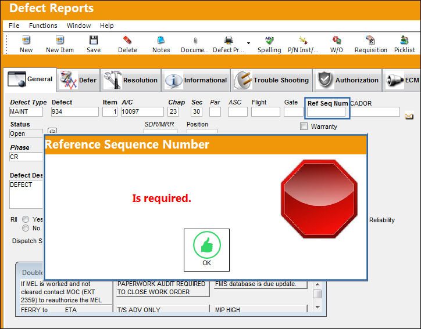
Task: Switch to the Trouble Shooting tab
Action: tap(271, 81)
